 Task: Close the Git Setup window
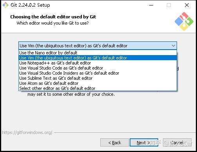pyautogui.click(x=187, y=5)
